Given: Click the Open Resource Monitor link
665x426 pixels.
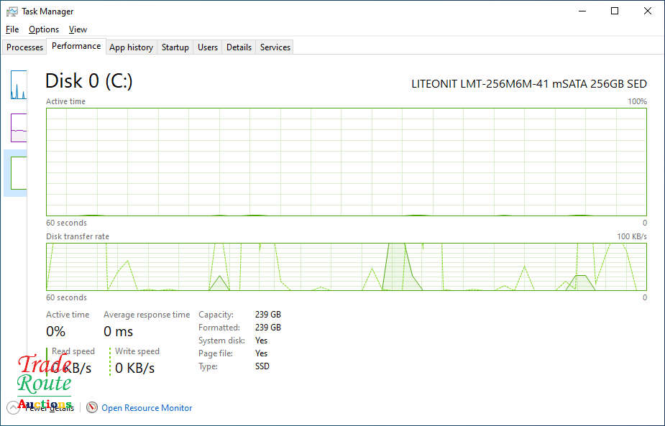Looking at the screenshot, I should pyautogui.click(x=147, y=408).
